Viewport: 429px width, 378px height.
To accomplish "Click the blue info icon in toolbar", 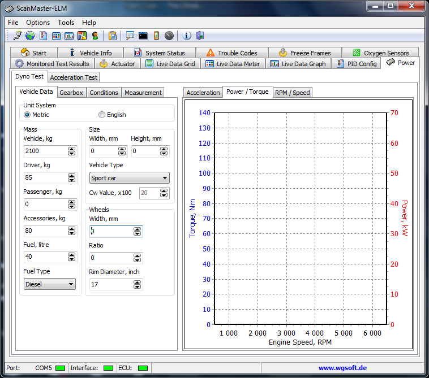I will [x=187, y=36].
